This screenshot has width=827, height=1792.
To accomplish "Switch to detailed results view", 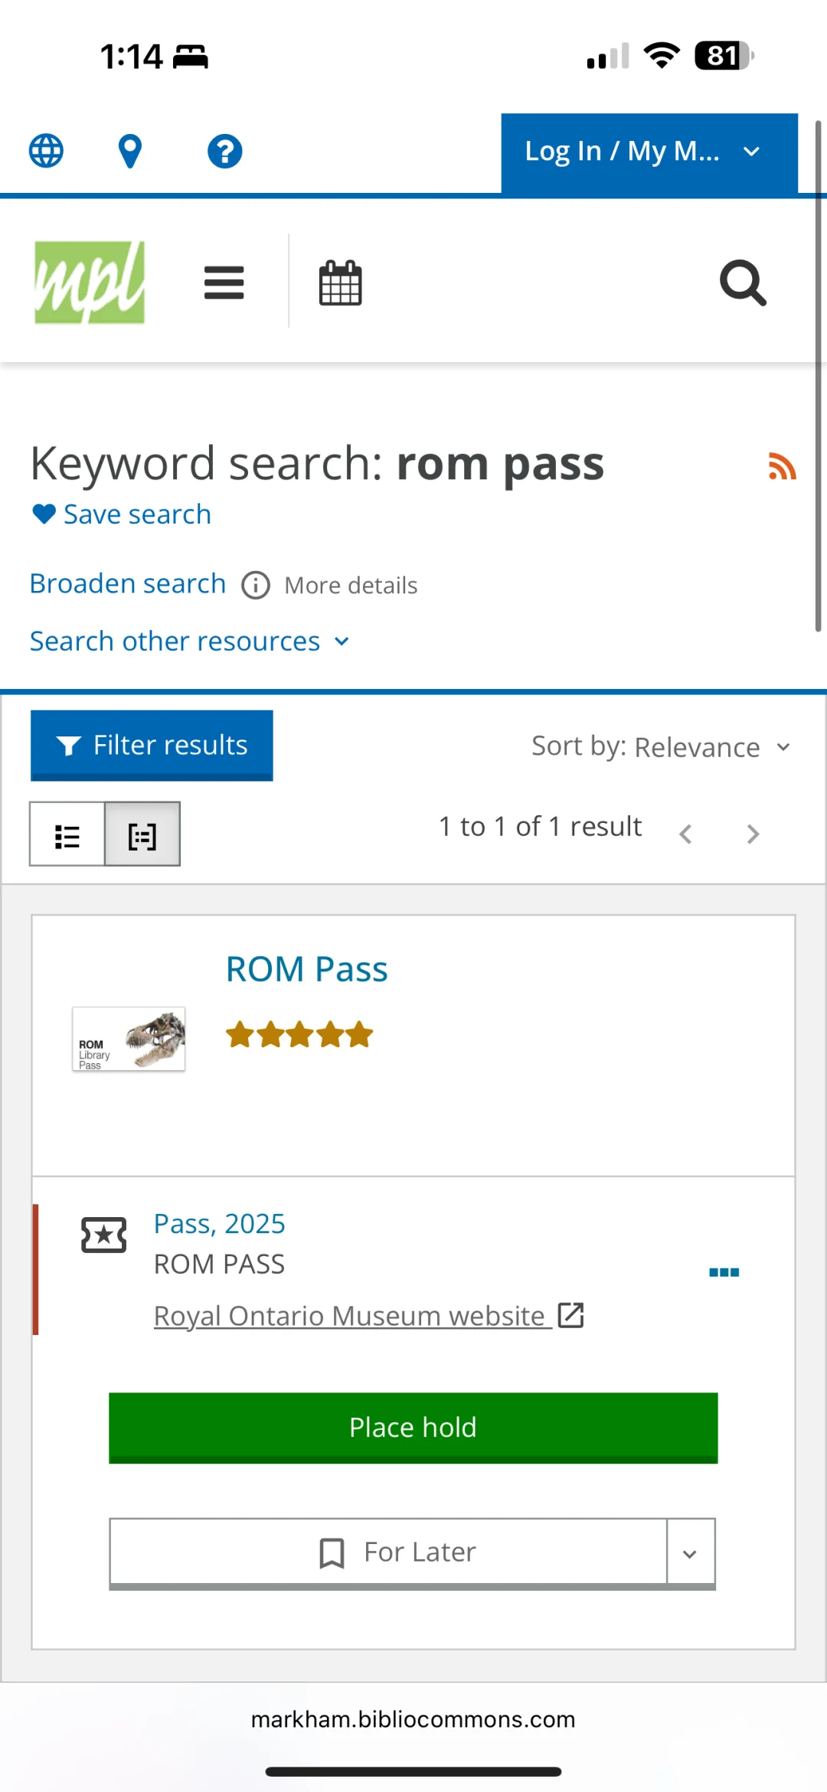I will point(142,835).
